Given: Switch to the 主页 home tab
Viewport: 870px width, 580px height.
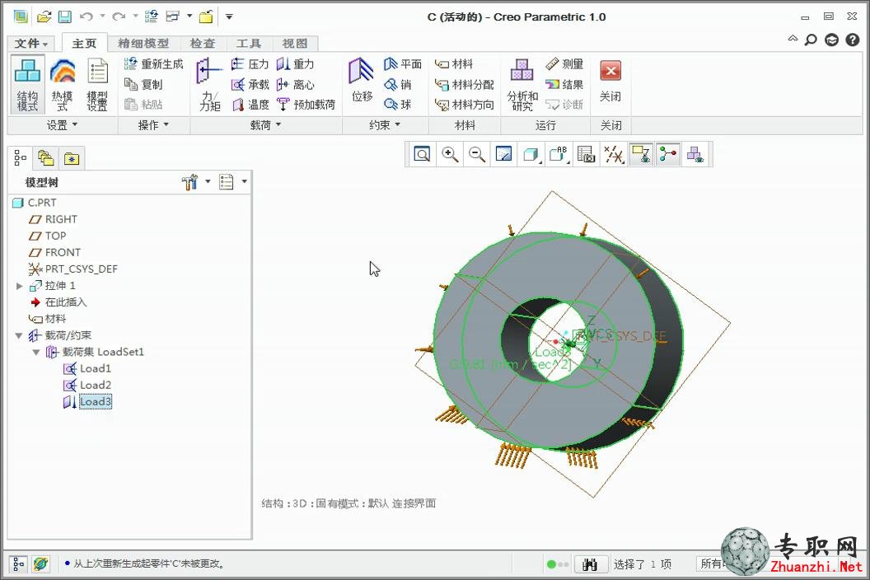Looking at the screenshot, I should point(84,44).
